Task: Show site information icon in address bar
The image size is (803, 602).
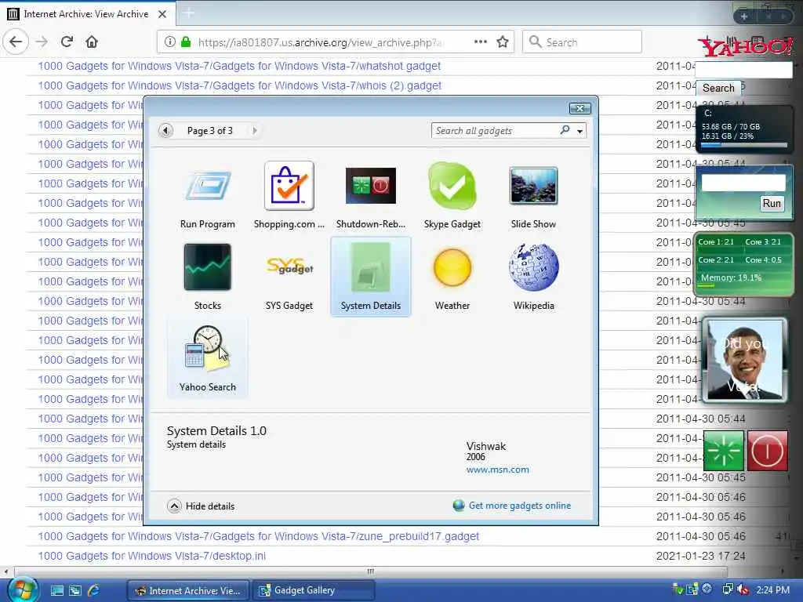Action: (x=169, y=42)
